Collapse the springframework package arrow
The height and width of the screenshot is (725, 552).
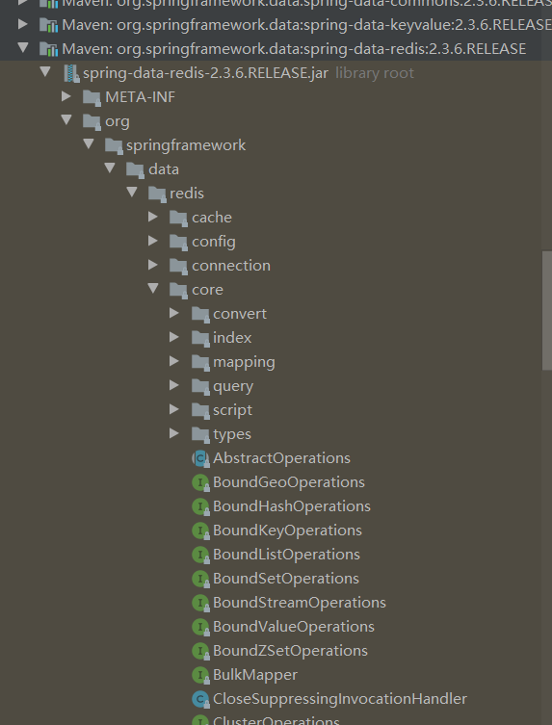tap(89, 144)
